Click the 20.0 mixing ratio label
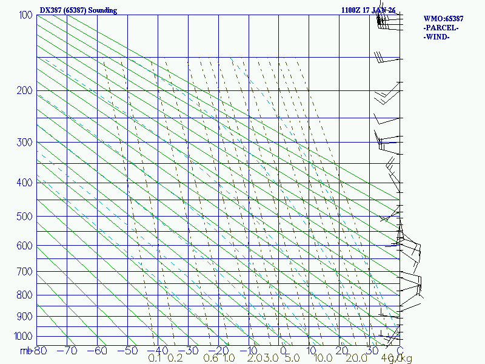This screenshot has width=485, height=364. click(x=356, y=358)
